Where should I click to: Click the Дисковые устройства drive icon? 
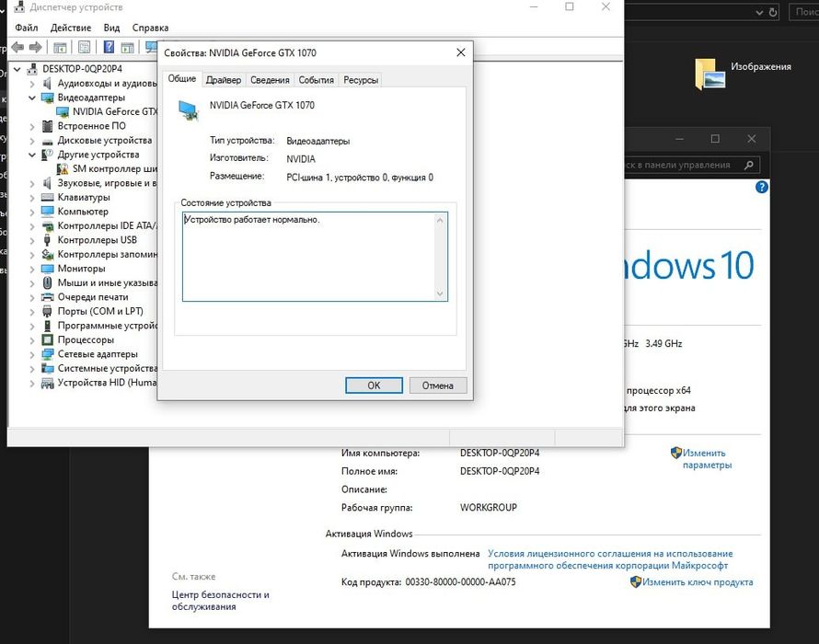(48, 141)
